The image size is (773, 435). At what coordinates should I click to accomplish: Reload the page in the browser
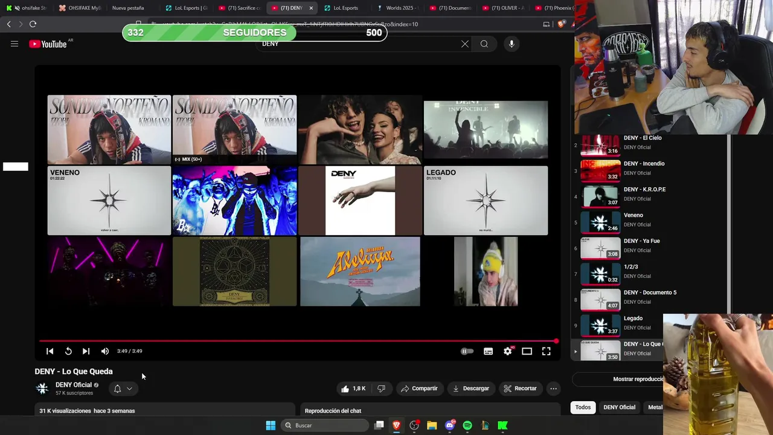(x=33, y=24)
